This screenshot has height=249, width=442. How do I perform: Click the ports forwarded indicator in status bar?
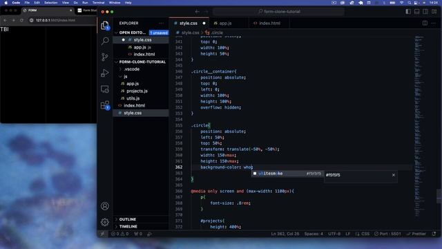(138, 234)
